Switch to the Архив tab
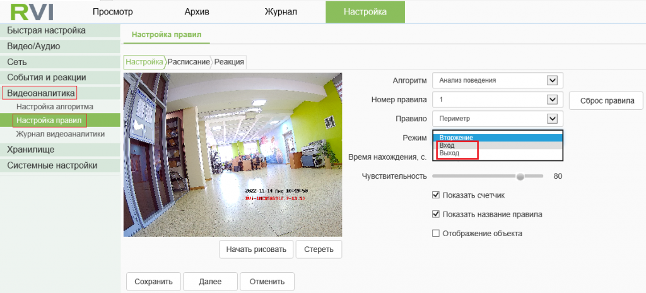This screenshot has height=293, width=646. 197,11
